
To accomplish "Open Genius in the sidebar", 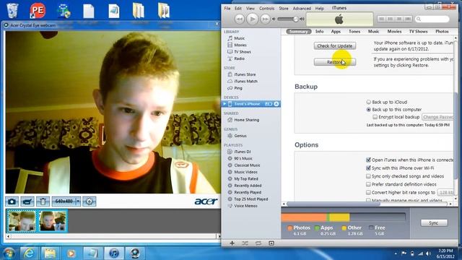I will [240, 136].
